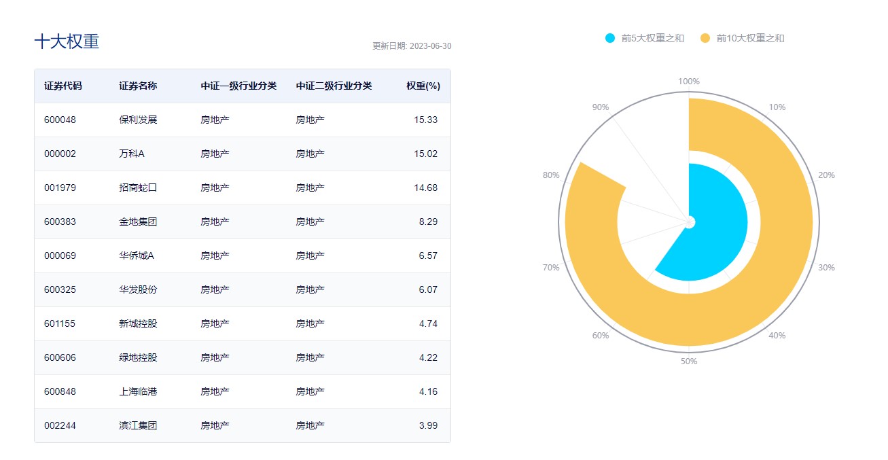Select the stock name 上海临港

point(138,391)
